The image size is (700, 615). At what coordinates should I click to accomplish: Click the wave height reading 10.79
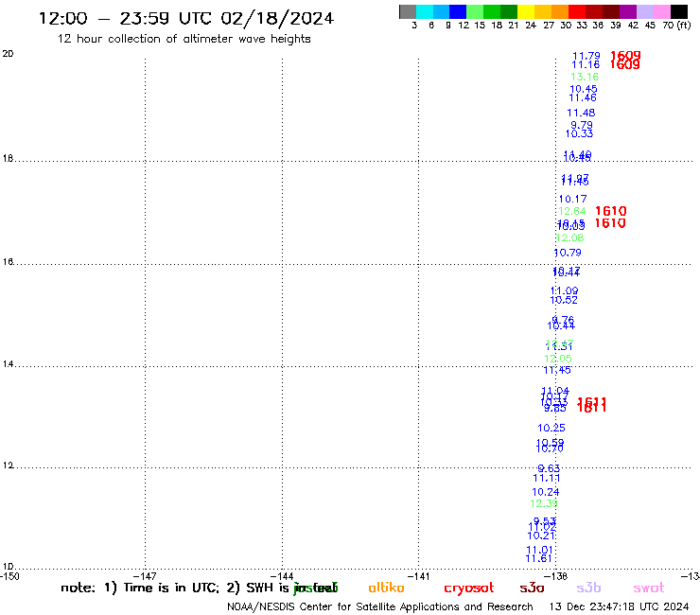[568, 253]
